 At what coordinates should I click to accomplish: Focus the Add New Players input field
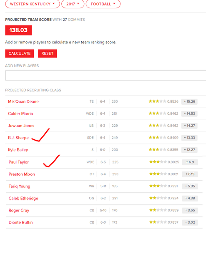click(x=105, y=76)
